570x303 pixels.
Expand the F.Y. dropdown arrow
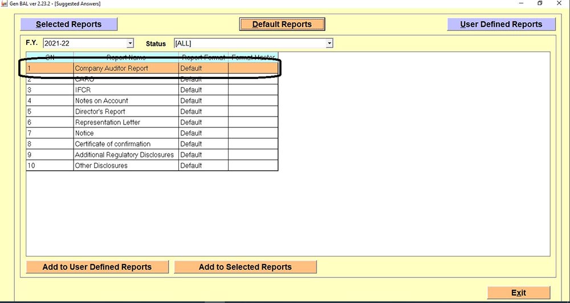pos(130,43)
